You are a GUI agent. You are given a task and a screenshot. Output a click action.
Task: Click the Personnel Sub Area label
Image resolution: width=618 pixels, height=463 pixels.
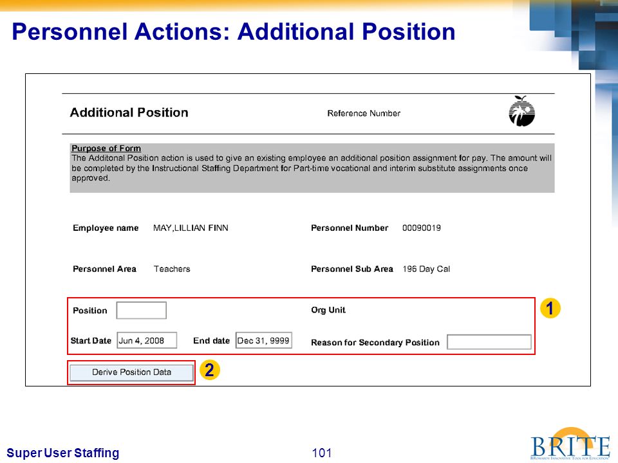click(352, 269)
